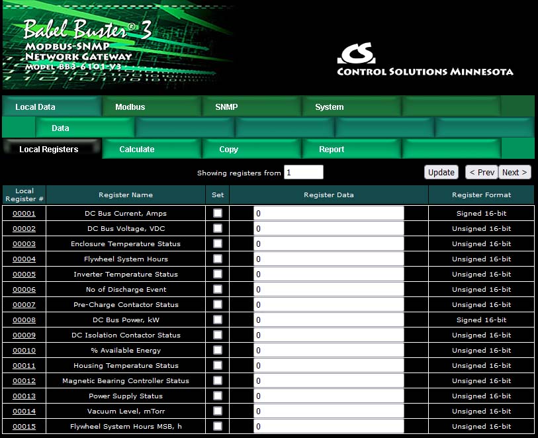This screenshot has width=538, height=438.
Task: Click the Prev page button
Action: [x=481, y=172]
